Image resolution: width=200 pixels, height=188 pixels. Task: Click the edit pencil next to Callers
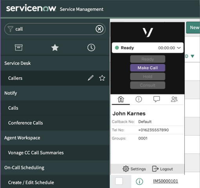pyautogui.click(x=91, y=78)
